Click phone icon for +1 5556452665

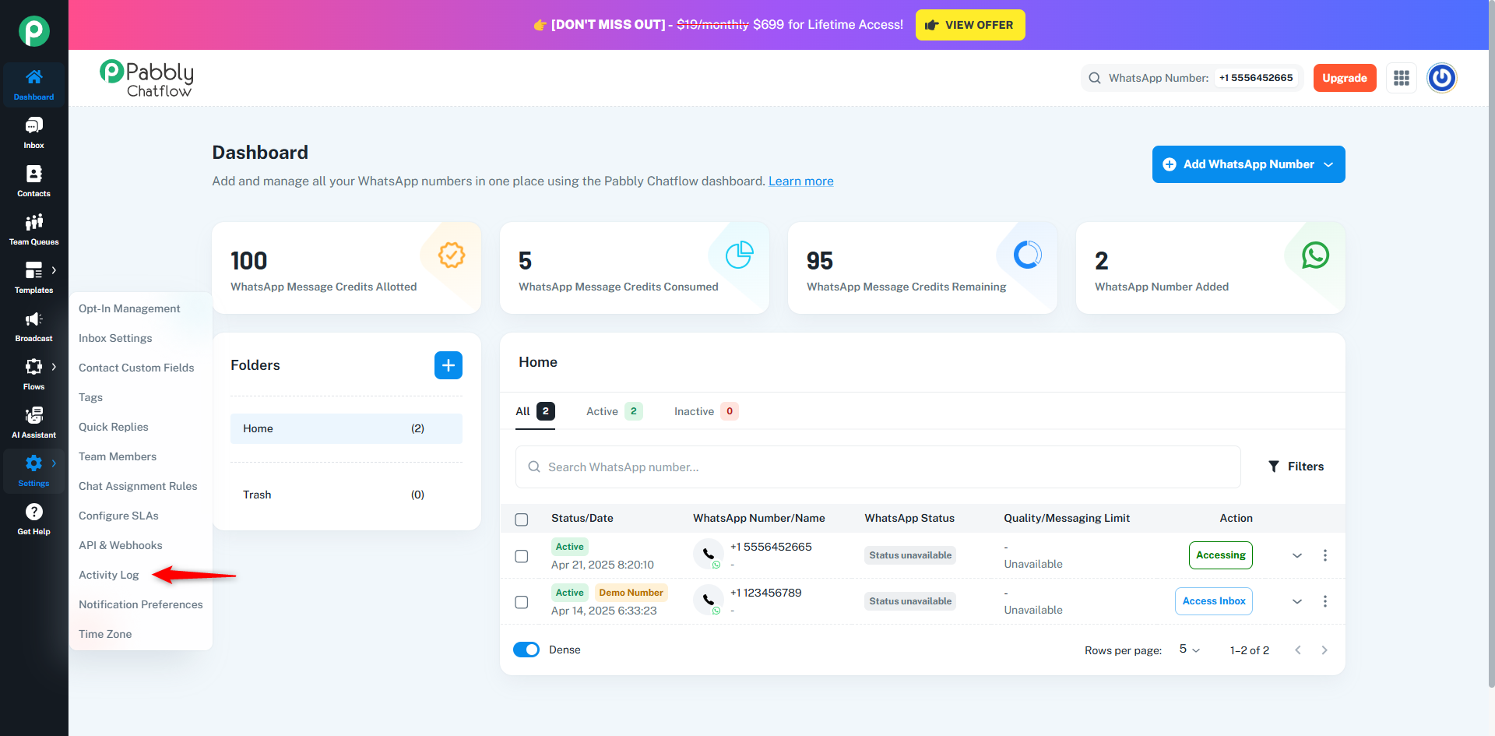(x=708, y=555)
